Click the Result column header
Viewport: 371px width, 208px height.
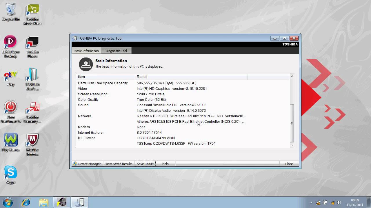point(191,77)
